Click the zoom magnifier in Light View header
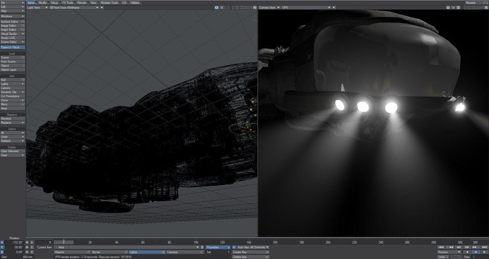489x259 pixels. pyautogui.click(x=249, y=7)
